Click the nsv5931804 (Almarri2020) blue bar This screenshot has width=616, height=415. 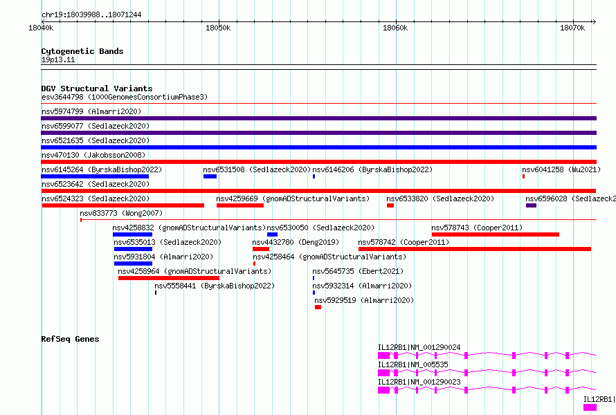tap(133, 264)
